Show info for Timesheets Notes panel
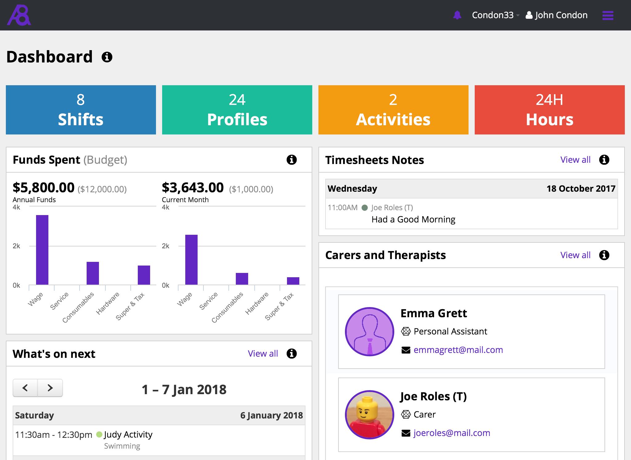 click(x=604, y=160)
